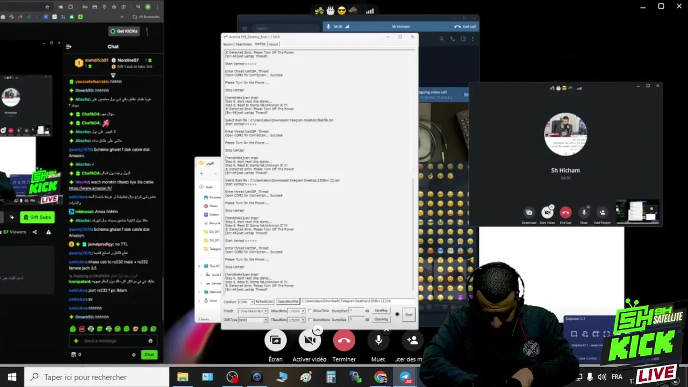Switch to the UartIsp tab

[x=260, y=44]
